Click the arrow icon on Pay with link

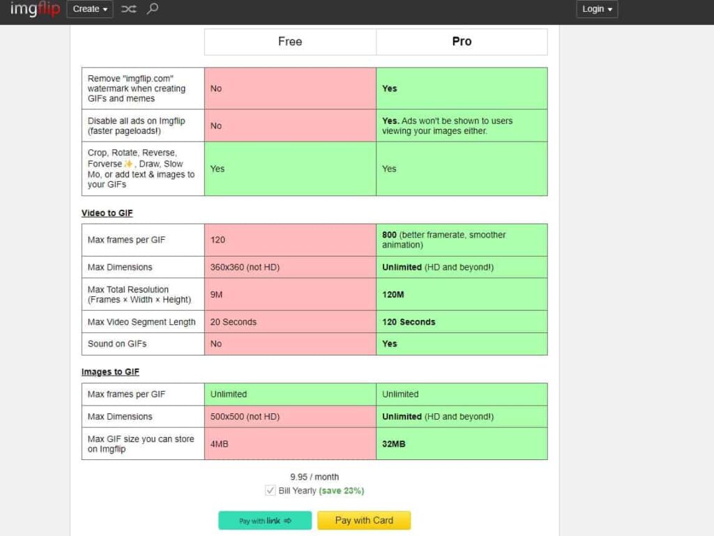(x=288, y=521)
